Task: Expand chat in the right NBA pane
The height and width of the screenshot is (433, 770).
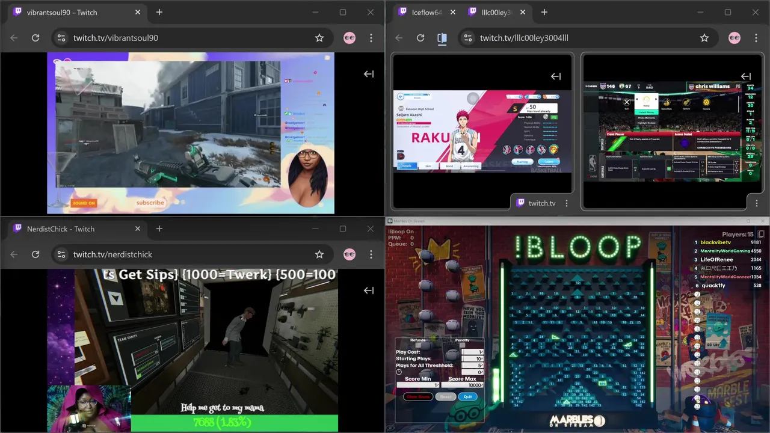Action: click(746, 76)
